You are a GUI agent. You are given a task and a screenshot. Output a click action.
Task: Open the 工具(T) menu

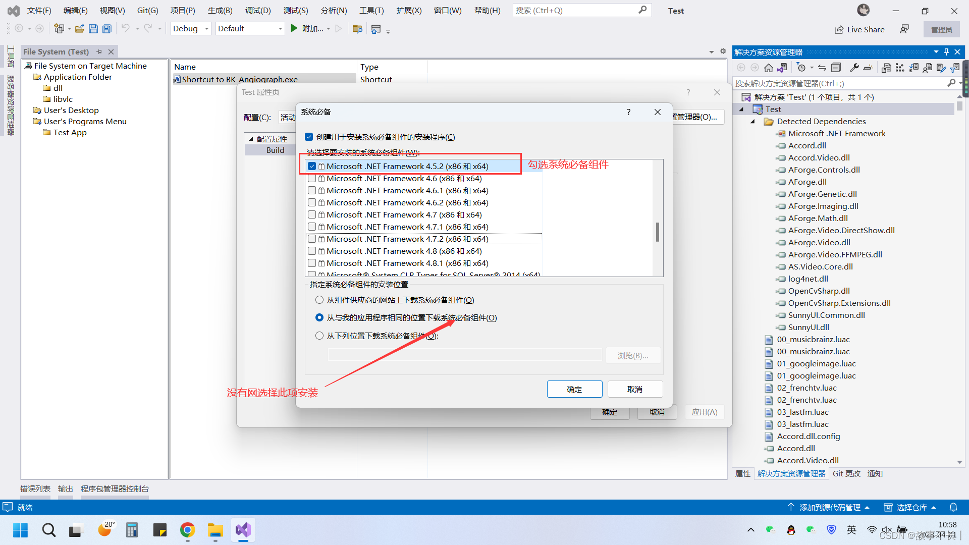tap(371, 11)
